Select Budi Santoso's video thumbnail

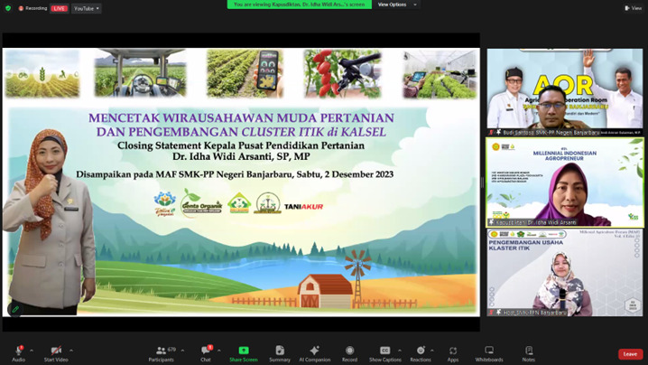click(565, 90)
